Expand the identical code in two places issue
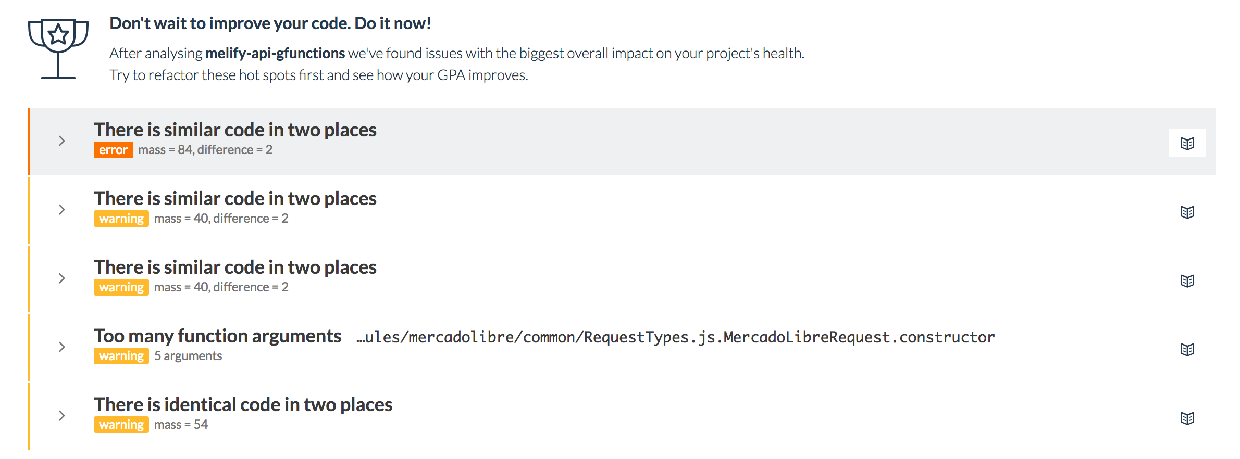Screen dimensions: 1240x459 click(x=61, y=416)
